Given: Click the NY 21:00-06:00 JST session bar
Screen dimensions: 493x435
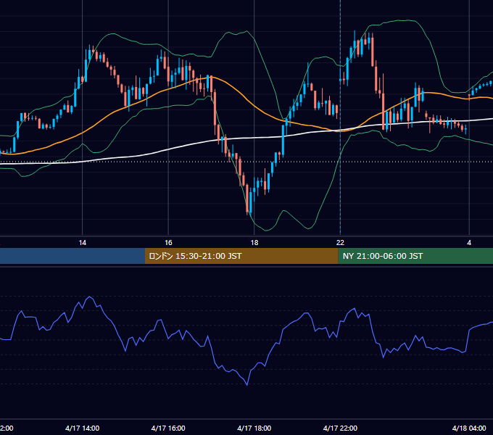Looking at the screenshot, I should pos(415,256).
